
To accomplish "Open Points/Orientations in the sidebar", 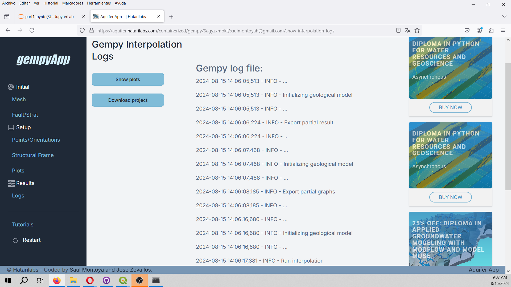I will [x=36, y=140].
